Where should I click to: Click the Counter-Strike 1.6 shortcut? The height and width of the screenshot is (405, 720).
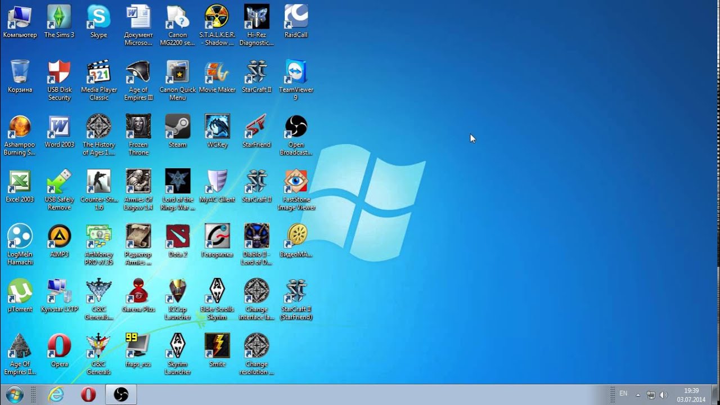(98, 191)
